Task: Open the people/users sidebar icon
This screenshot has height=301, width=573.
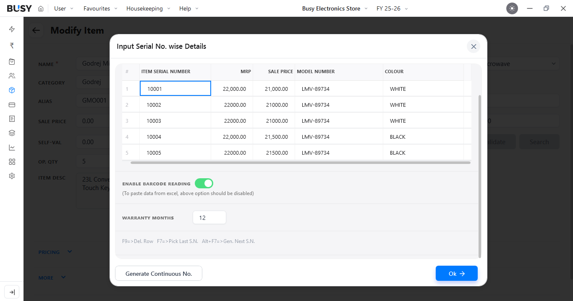Action: tap(12, 76)
